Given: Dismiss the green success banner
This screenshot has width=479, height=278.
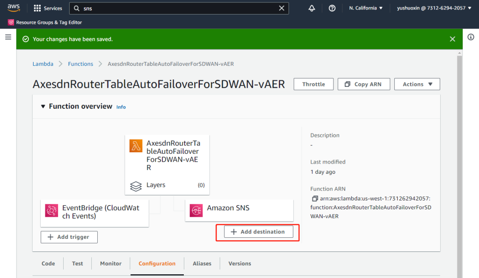Looking at the screenshot, I should [452, 39].
